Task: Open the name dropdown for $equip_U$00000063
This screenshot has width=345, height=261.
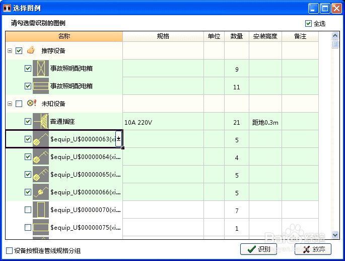Action: (x=118, y=139)
